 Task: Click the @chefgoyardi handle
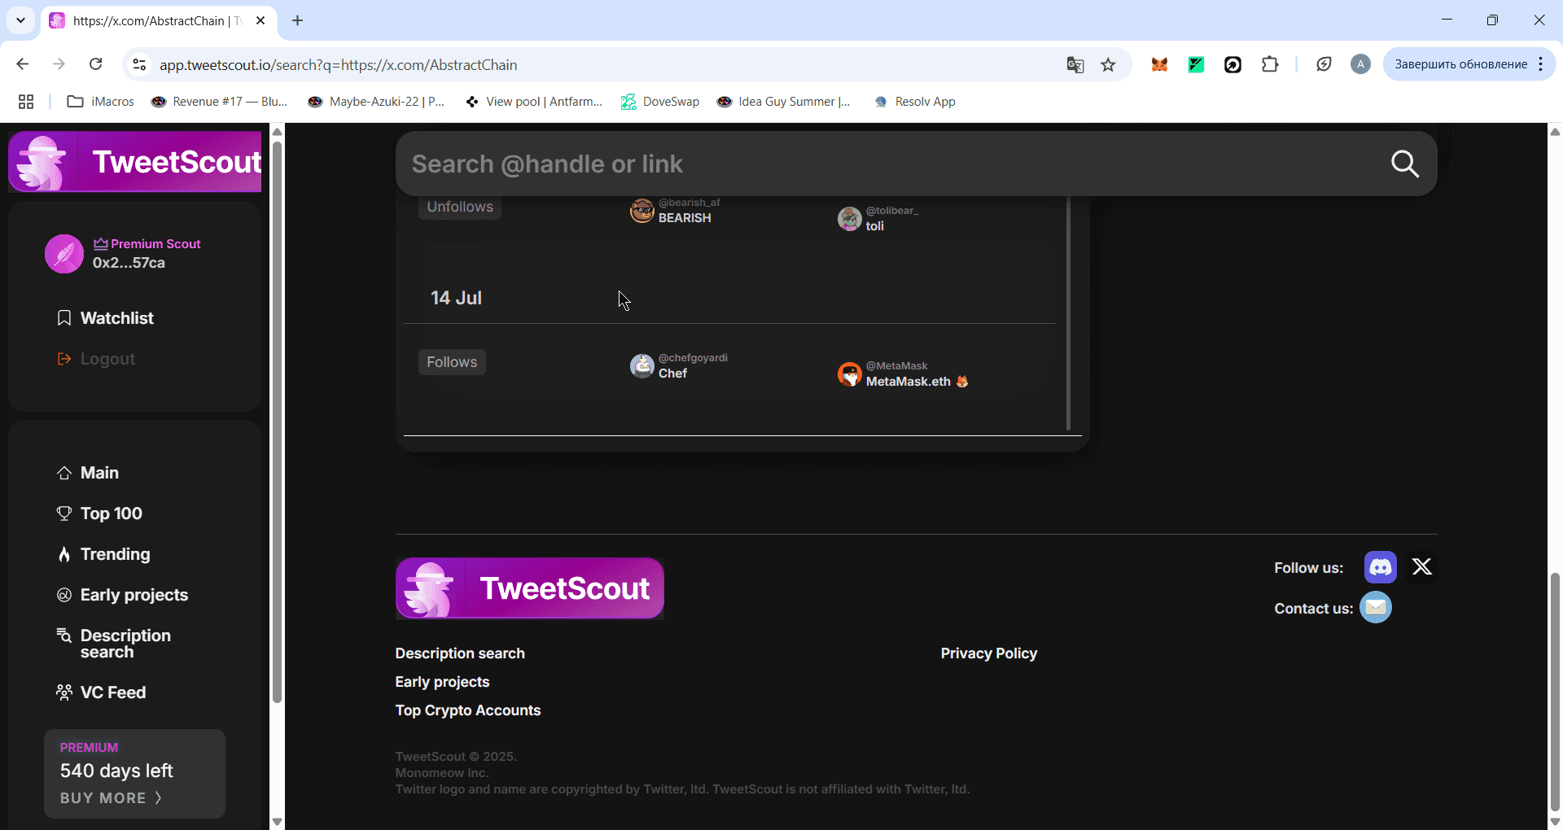click(693, 358)
